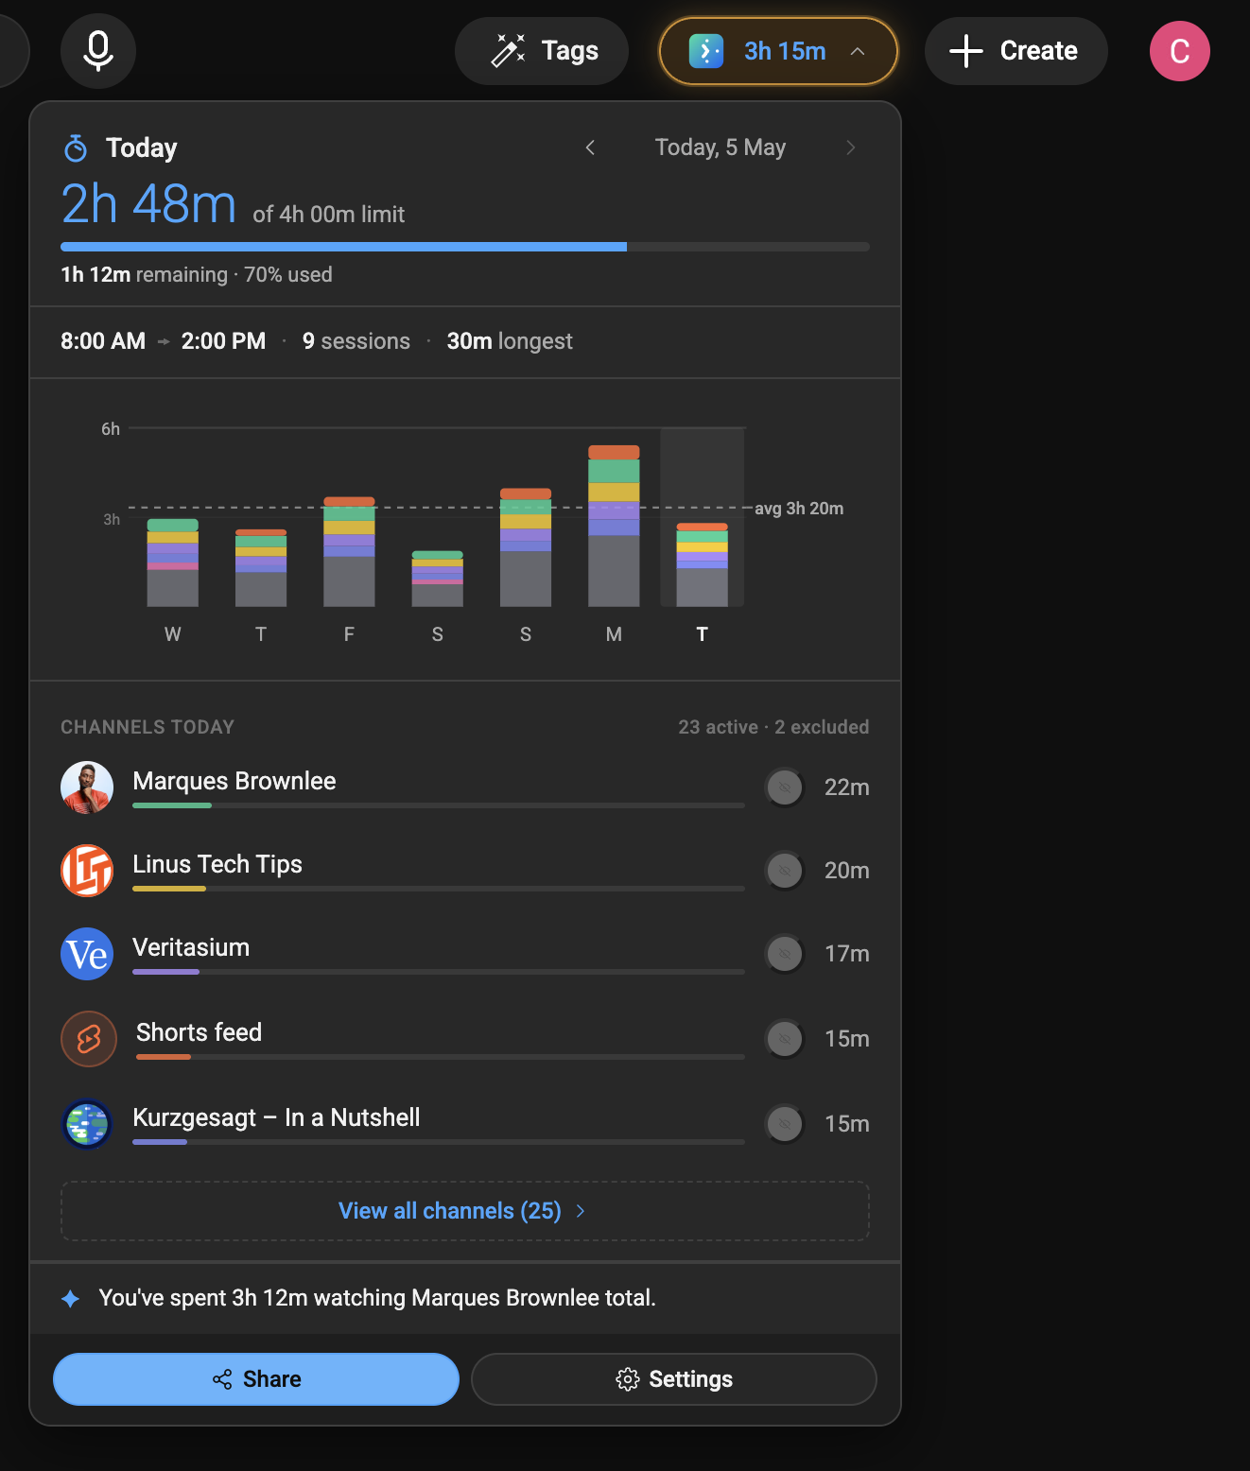
Task: Click Marques Brownlee channel avatar
Action: pos(87,787)
